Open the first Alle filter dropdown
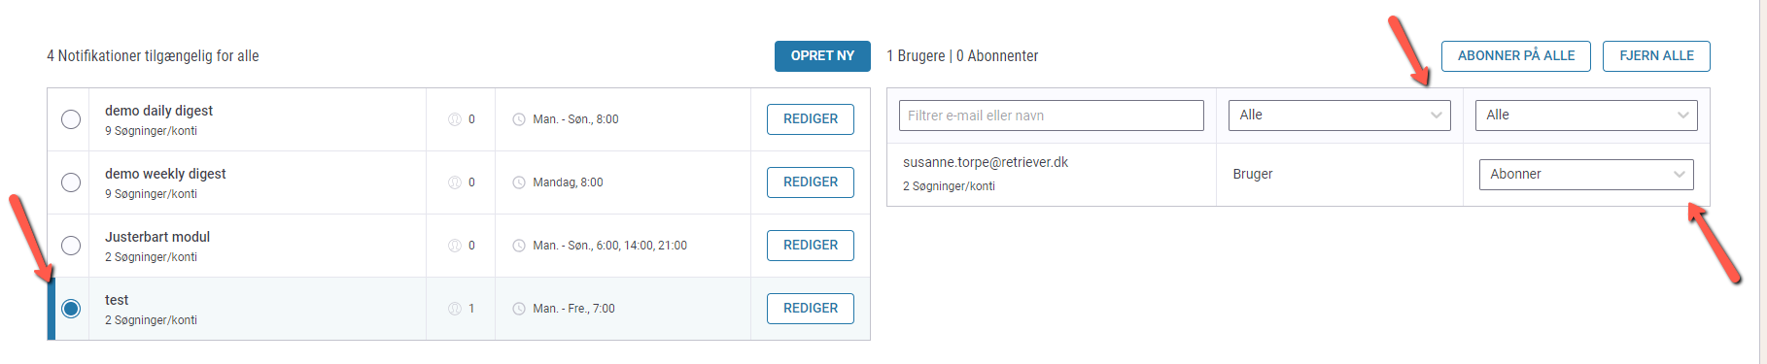The image size is (1767, 364). (x=1339, y=115)
